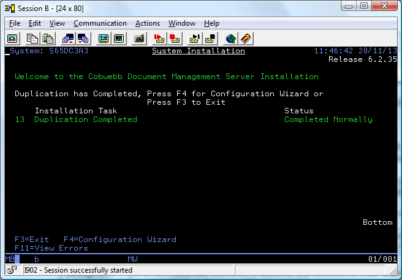Click the Copy toolbar icon
402x280 pixels.
point(32,39)
